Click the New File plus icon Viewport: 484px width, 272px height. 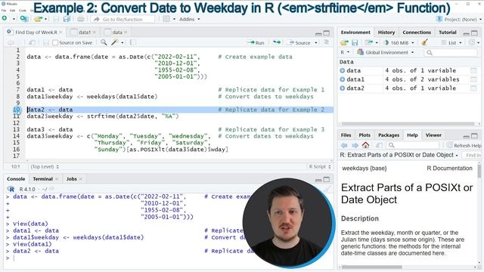tap(5, 19)
